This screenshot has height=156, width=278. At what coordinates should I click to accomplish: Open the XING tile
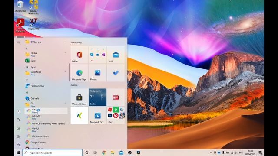pos(79,116)
